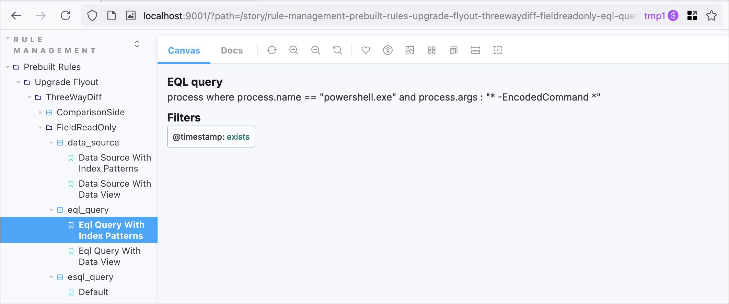Go back using the browser back arrow
Viewport: 729px width, 304px height.
[x=16, y=16]
